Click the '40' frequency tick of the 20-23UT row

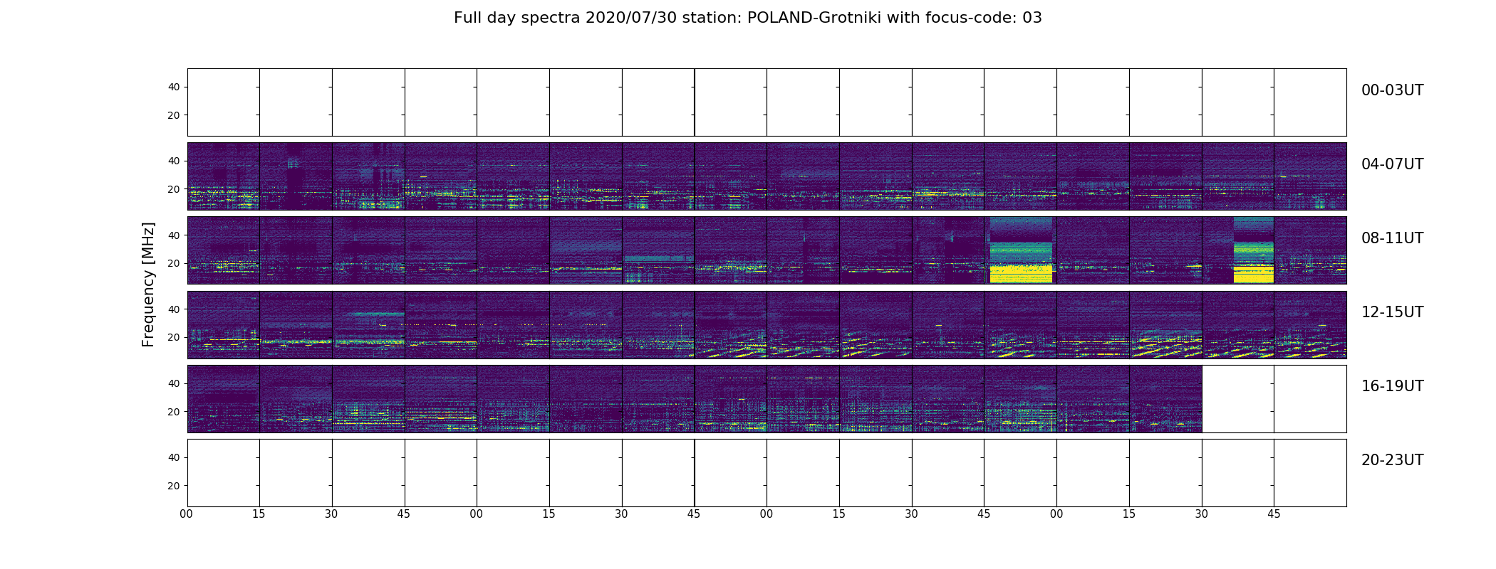tap(174, 457)
